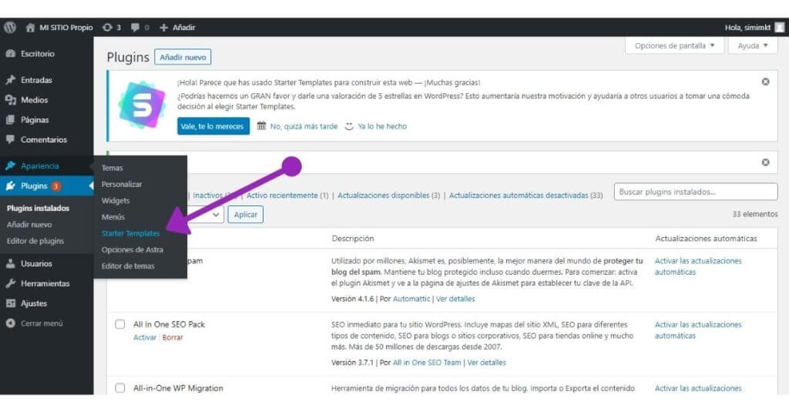Enable auto-updates for All-in-One WP Migration
The width and height of the screenshot is (789, 411).
pyautogui.click(x=698, y=389)
